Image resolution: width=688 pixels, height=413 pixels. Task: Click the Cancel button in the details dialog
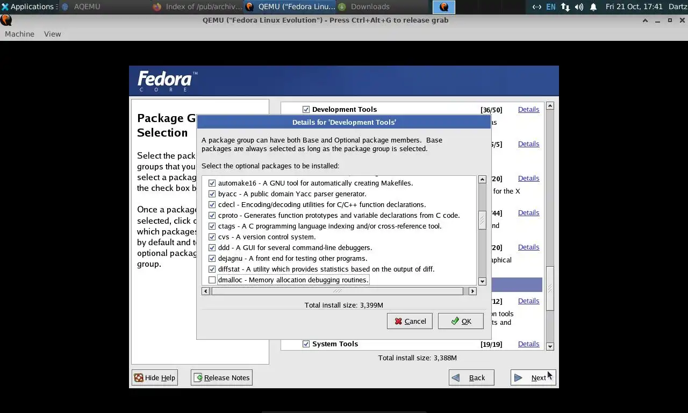click(x=410, y=321)
